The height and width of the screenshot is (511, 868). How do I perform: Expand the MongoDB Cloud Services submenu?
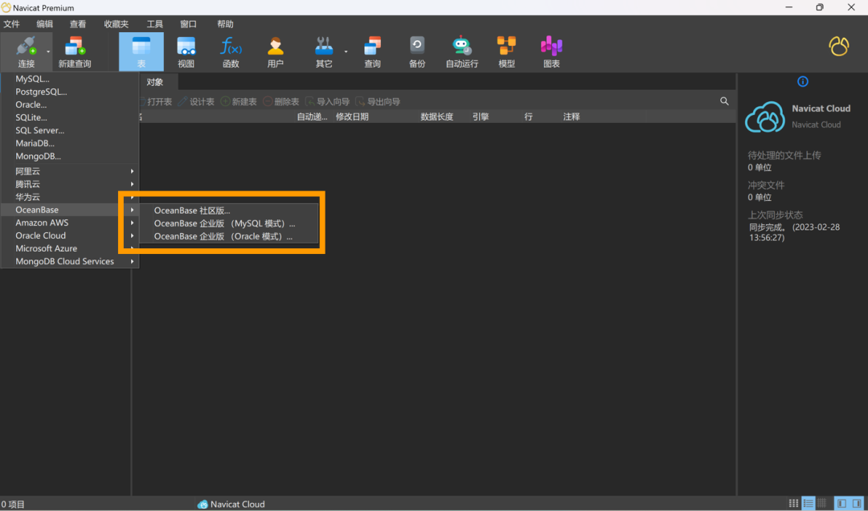[x=70, y=261]
